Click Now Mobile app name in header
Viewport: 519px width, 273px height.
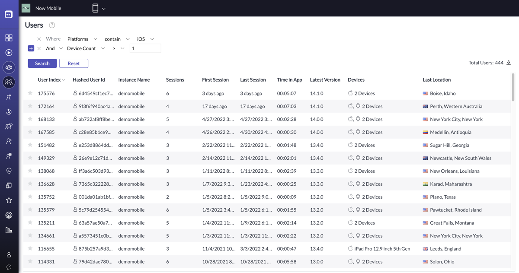coord(48,8)
